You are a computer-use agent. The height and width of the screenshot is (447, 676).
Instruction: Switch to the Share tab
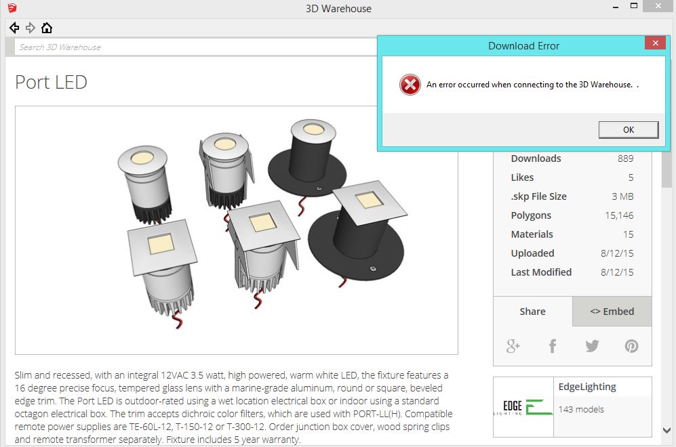532,312
